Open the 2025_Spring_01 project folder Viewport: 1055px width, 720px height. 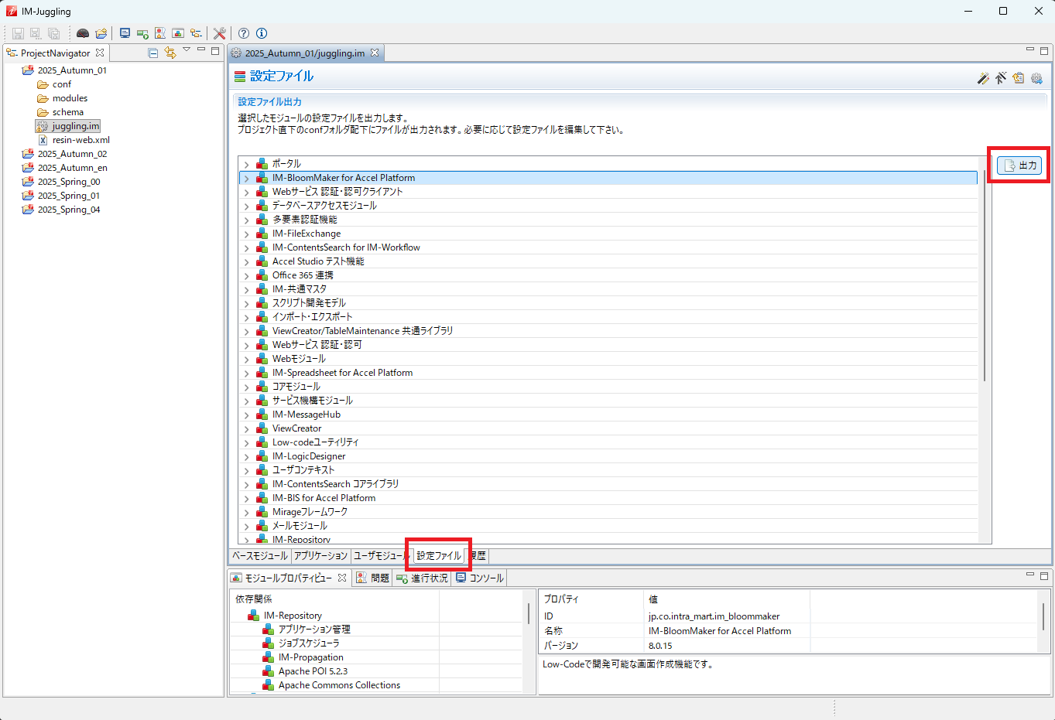pos(68,196)
